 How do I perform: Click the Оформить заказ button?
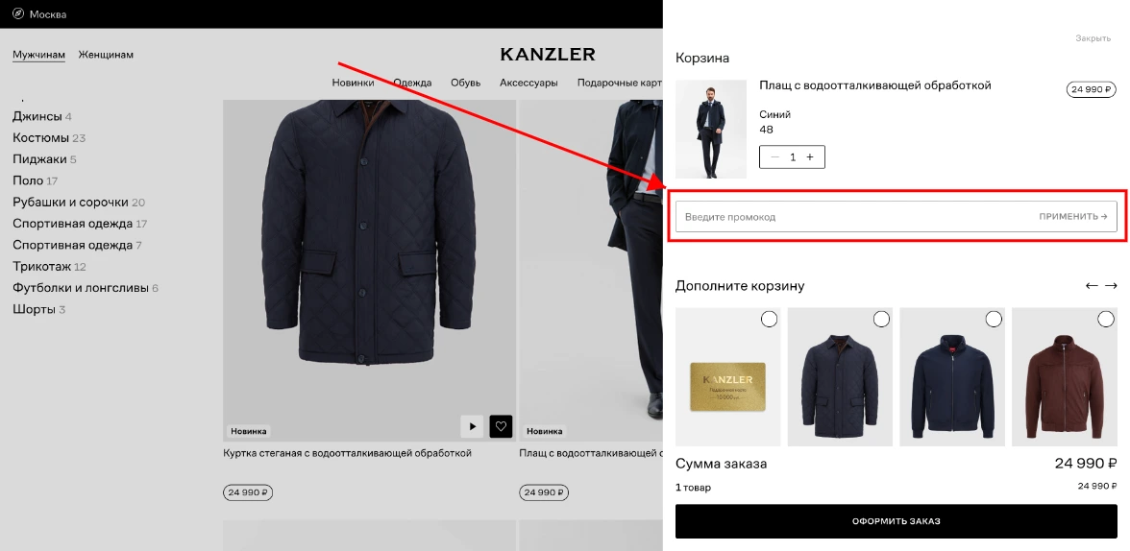click(x=896, y=521)
